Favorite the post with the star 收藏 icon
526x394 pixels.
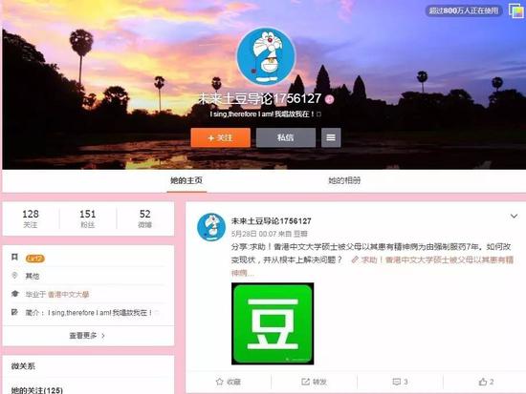click(229, 382)
